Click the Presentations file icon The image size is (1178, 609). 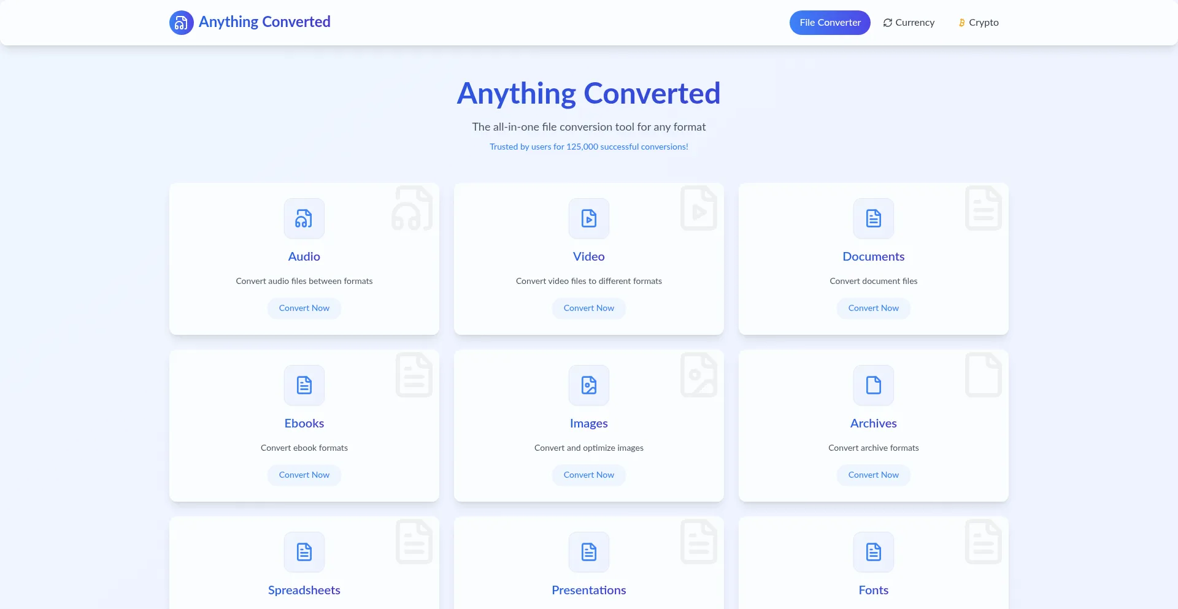(x=589, y=552)
